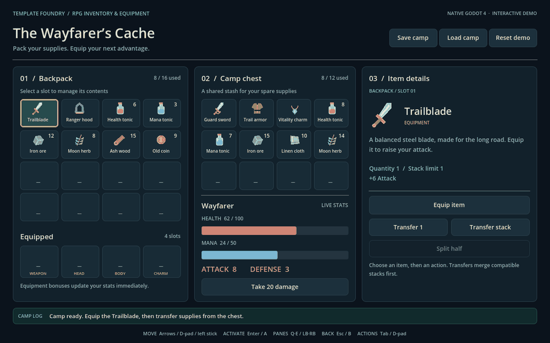550x343 pixels.
Task: Click 'Quantity 1 / Stack limit 1' text
Action: 406,169
